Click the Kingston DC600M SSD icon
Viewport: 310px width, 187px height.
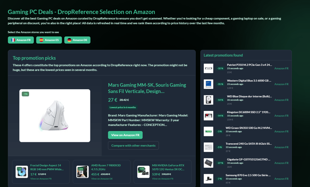[x=208, y=116]
